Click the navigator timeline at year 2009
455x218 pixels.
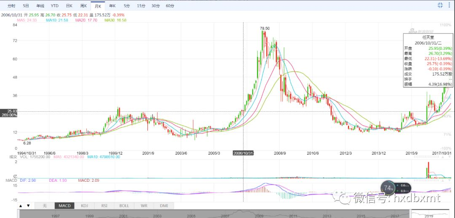[x=259, y=216]
